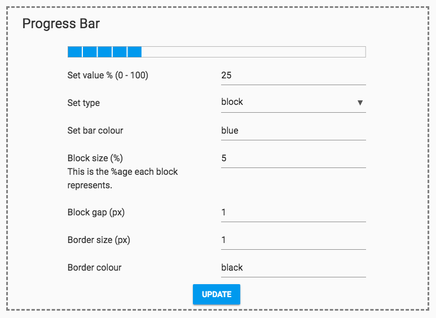Click the Border colour field containing black
Viewport: 436px width, 318px height.
click(293, 268)
